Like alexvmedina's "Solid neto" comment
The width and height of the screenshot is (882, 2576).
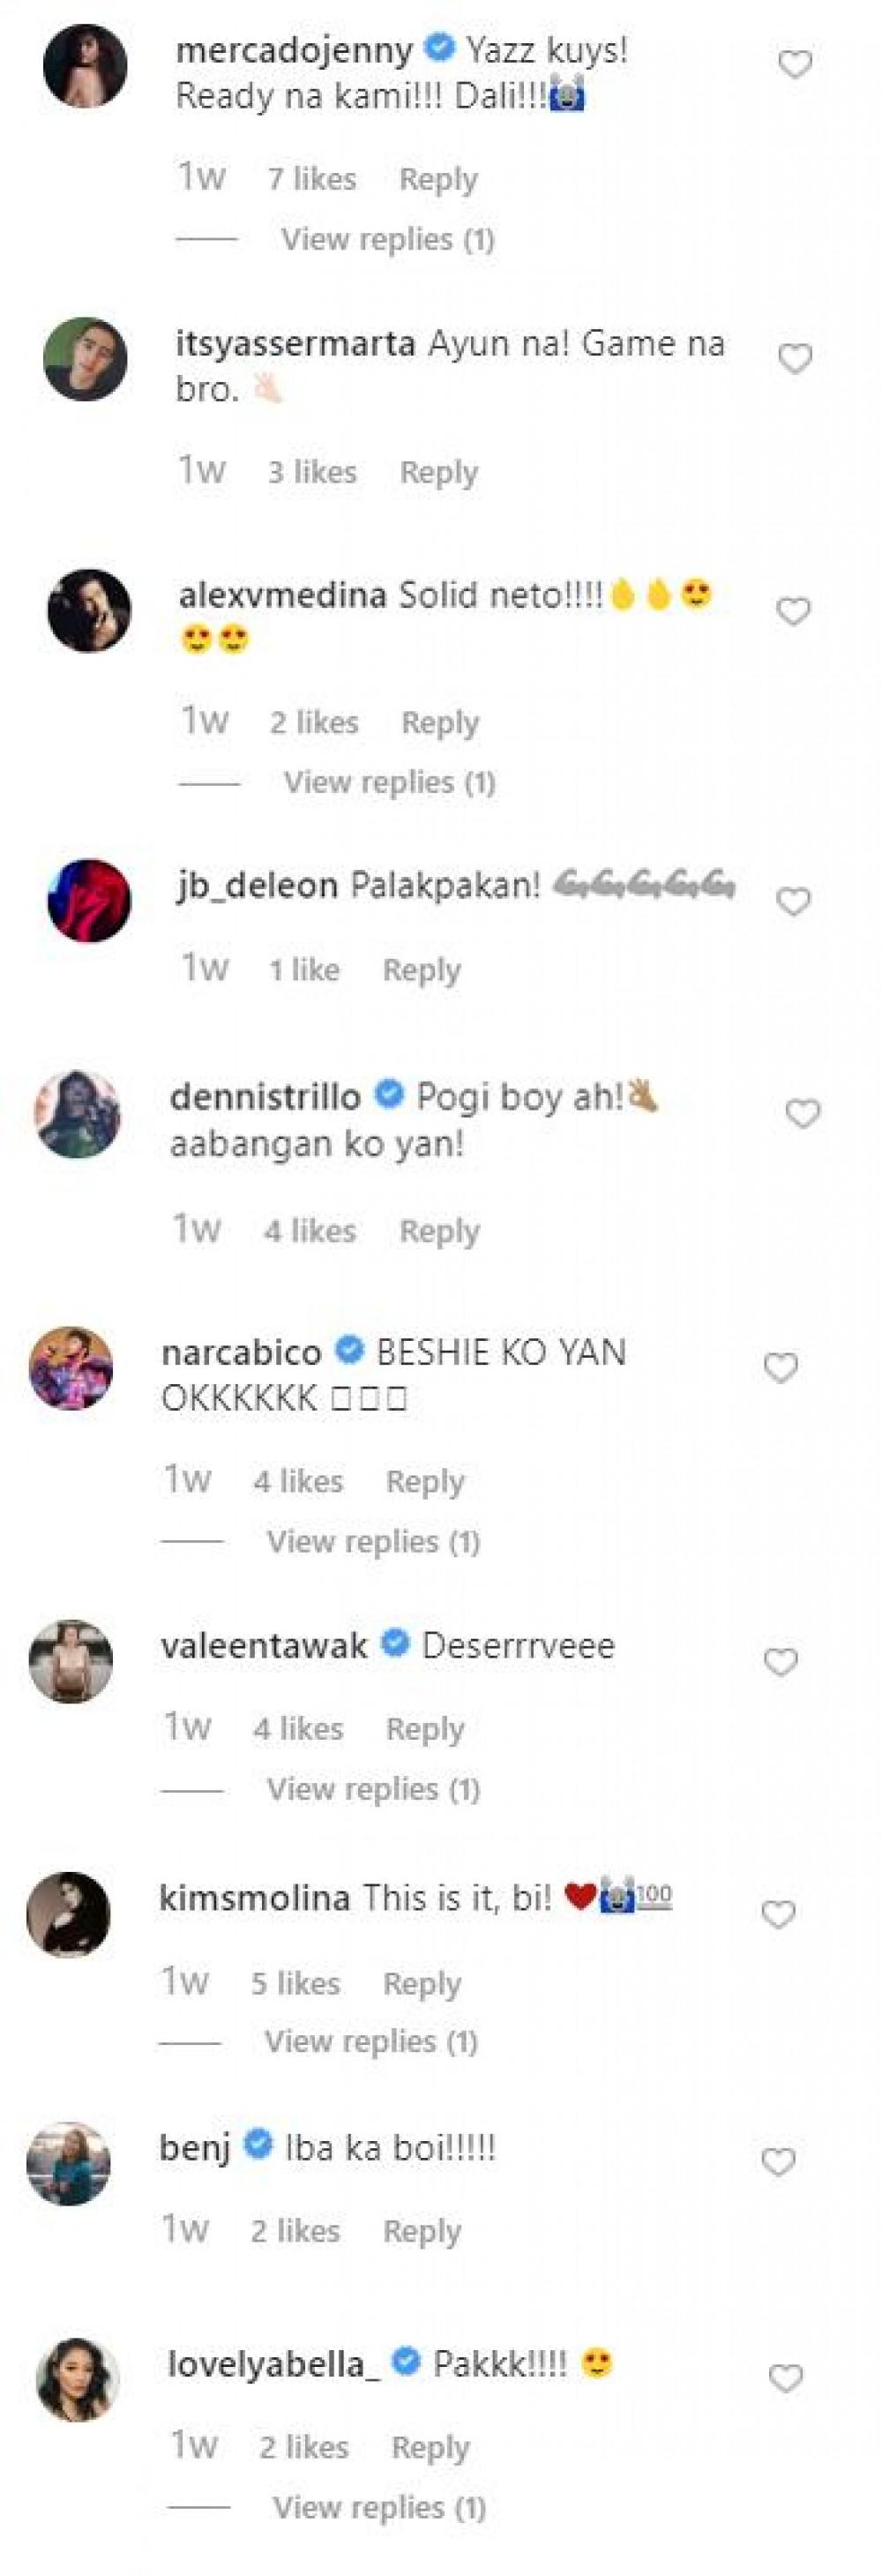(x=793, y=611)
